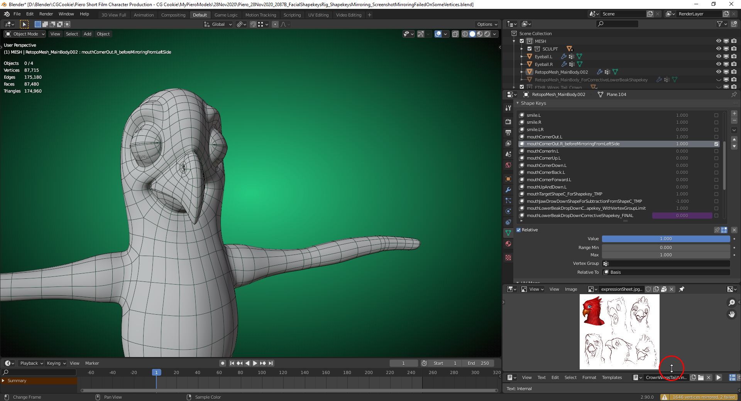Open the Material properties tab
The height and width of the screenshot is (401, 741).
pyautogui.click(x=508, y=244)
